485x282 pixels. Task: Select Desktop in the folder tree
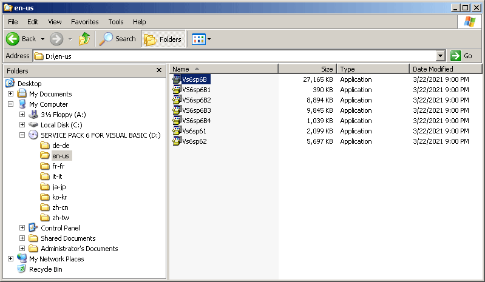click(x=29, y=84)
